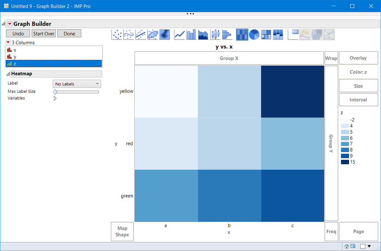The width and height of the screenshot is (381, 251).
Task: Click the legend swatch for value 15
Action: (x=345, y=162)
